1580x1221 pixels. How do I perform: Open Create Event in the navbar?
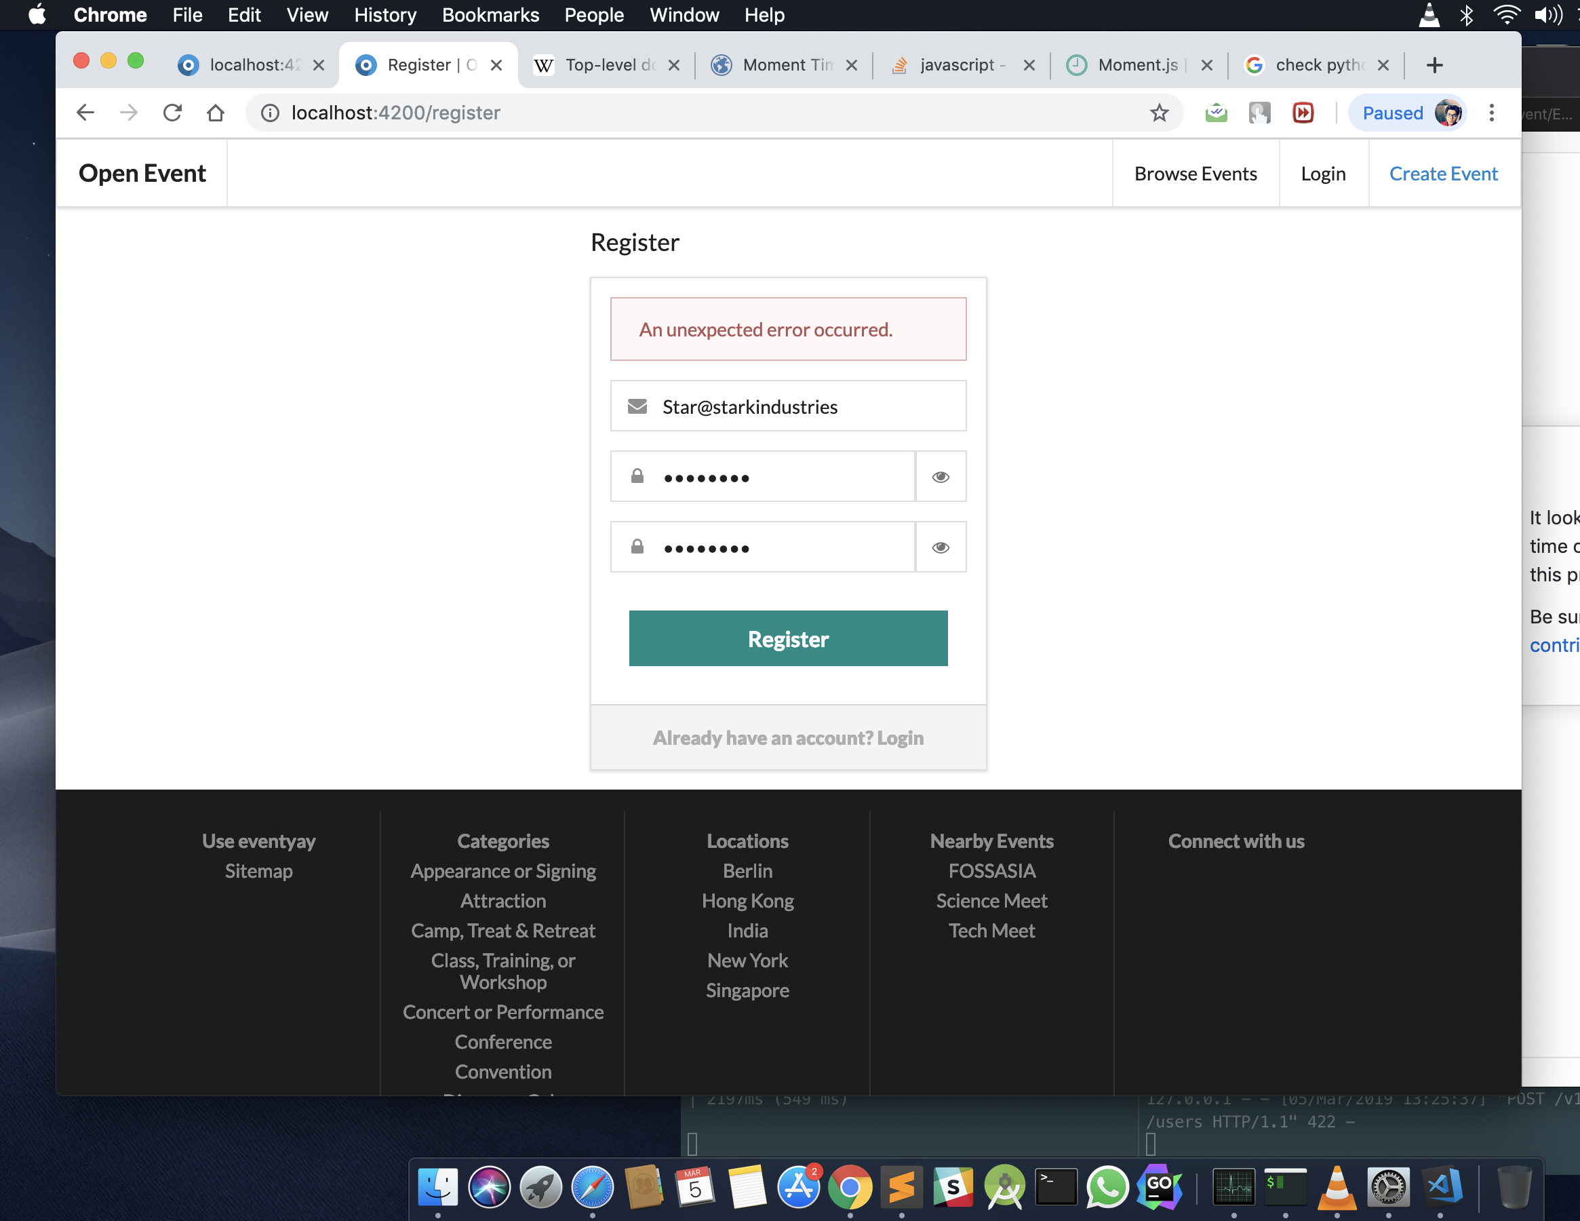pos(1443,174)
